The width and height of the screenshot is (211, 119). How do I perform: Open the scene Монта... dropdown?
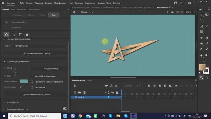87,12
